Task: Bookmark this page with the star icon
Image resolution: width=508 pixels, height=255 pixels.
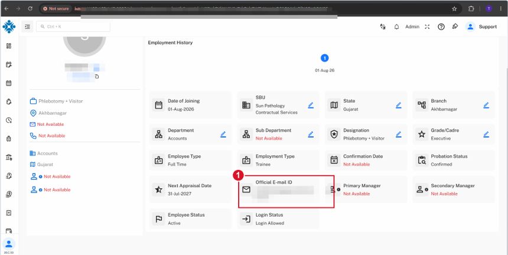Action: (x=454, y=9)
